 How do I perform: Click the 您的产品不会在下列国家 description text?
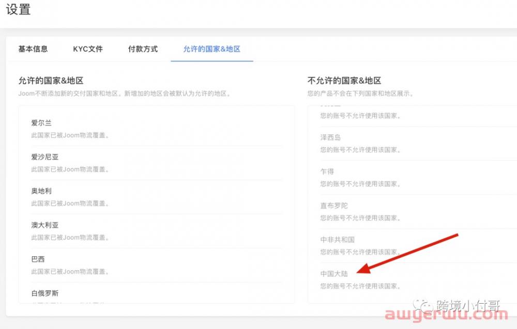click(x=361, y=93)
